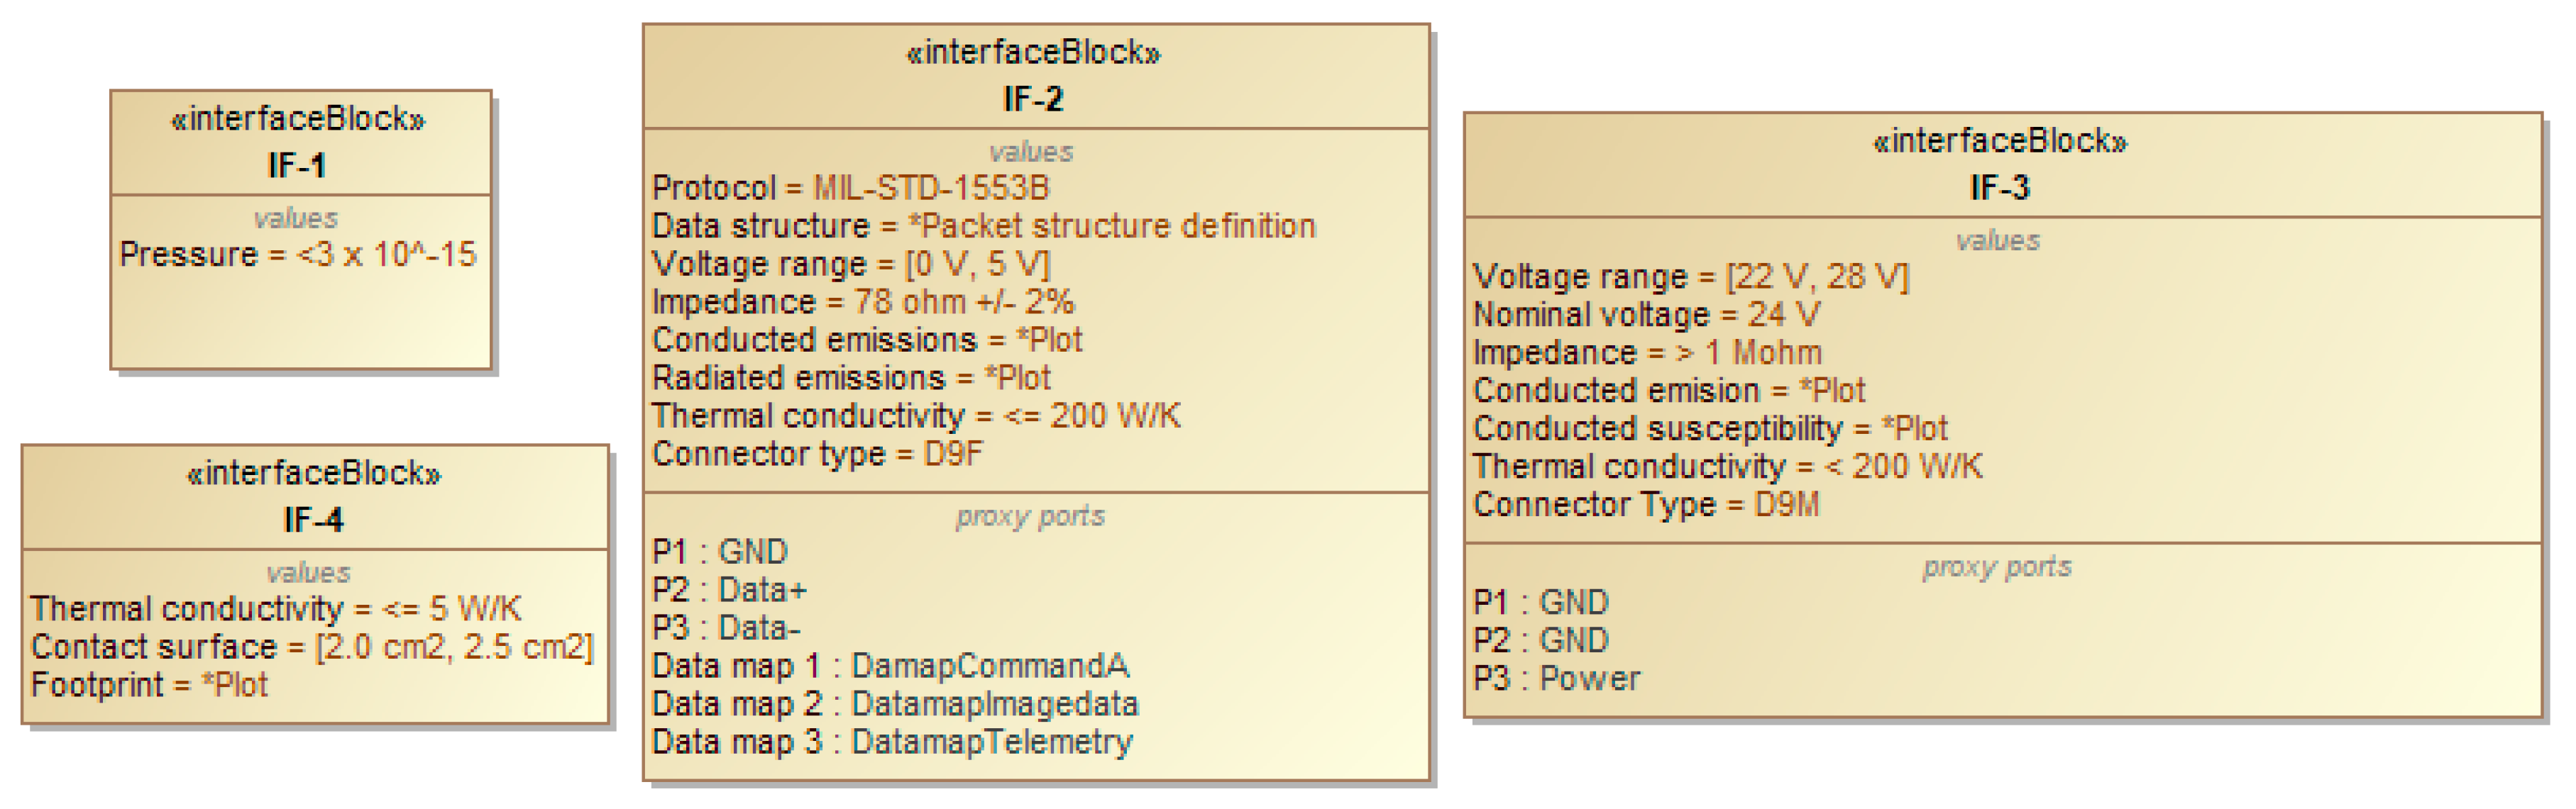Select Conducted susceptibility property in IF-3
This screenshot has width=2576, height=809.
(1710, 428)
